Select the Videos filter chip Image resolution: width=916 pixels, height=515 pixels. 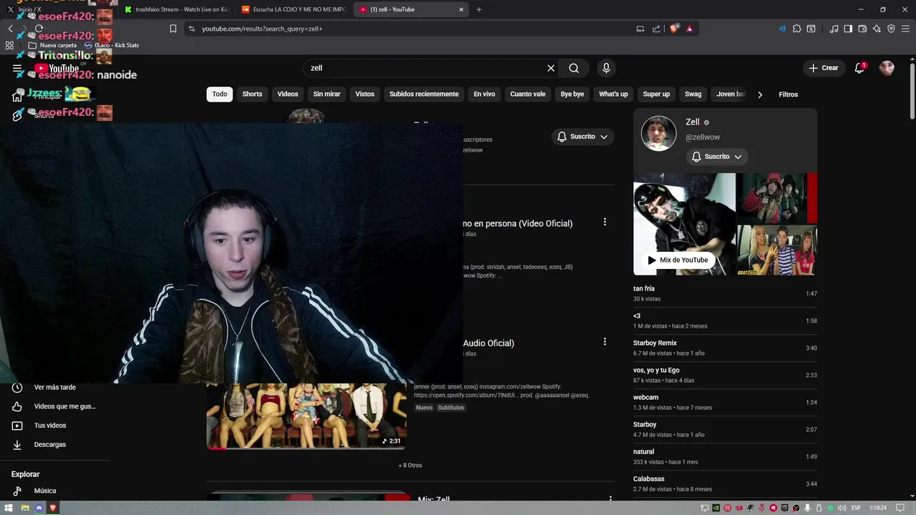[288, 94]
